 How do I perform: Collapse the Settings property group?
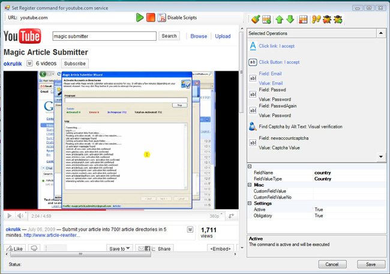(250, 203)
